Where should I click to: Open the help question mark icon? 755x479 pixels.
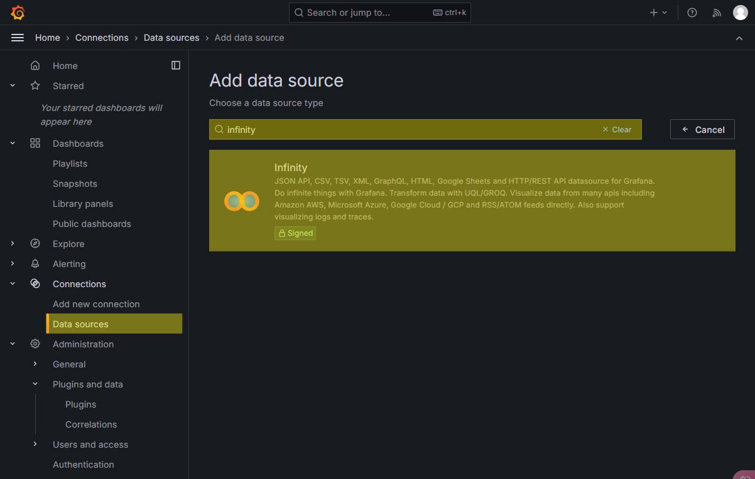point(692,13)
